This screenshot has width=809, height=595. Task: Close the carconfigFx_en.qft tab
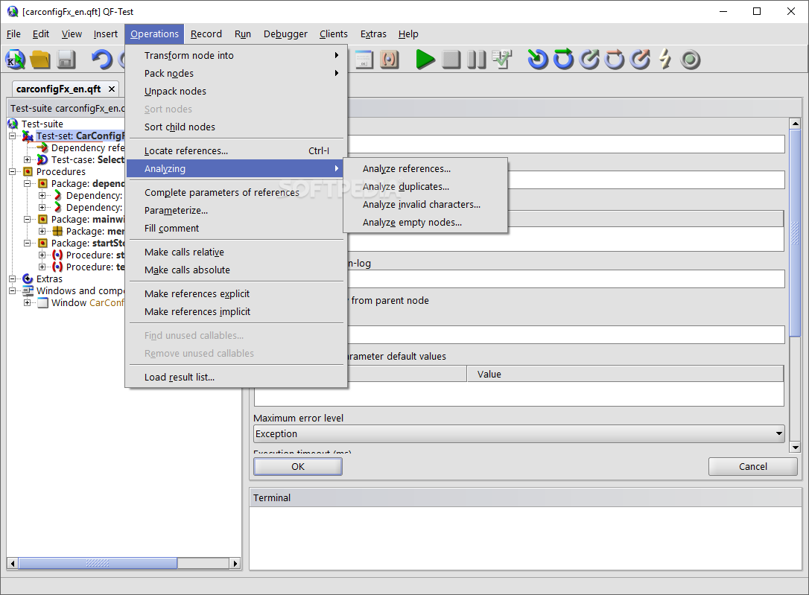(112, 89)
